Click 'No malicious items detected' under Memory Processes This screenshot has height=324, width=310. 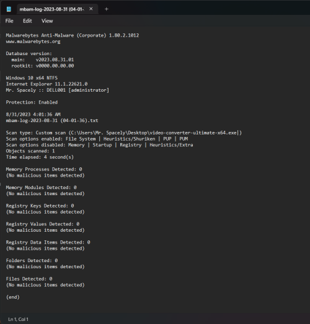(45, 175)
